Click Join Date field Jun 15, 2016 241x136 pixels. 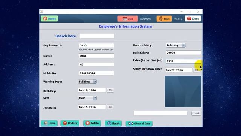[92, 107]
